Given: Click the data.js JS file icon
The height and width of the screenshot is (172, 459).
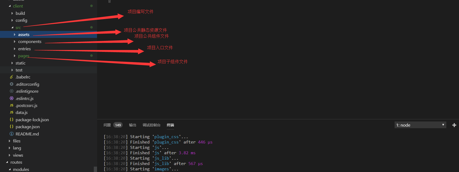Looking at the screenshot, I should click(12, 112).
